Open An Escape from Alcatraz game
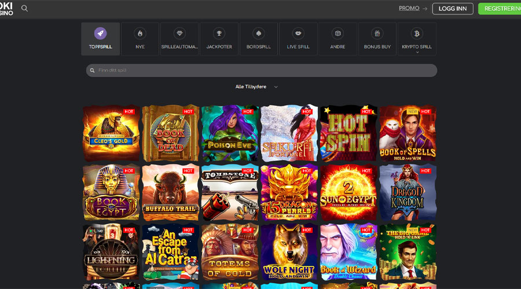 tap(170, 252)
